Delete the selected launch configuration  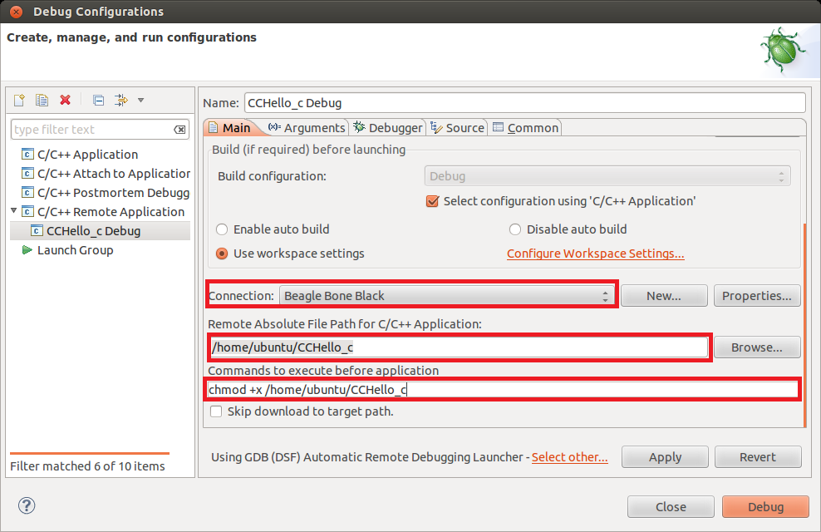[66, 101]
